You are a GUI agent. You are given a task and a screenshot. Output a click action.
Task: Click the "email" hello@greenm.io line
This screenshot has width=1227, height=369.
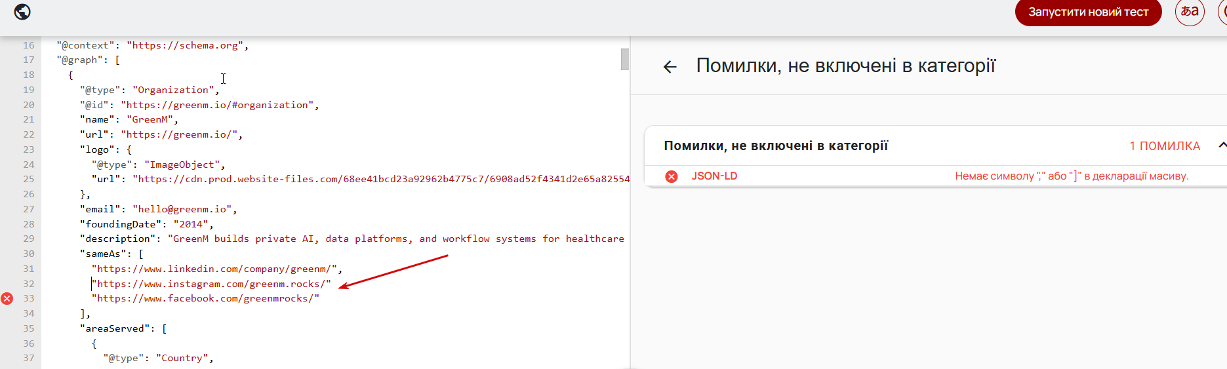coord(158,209)
